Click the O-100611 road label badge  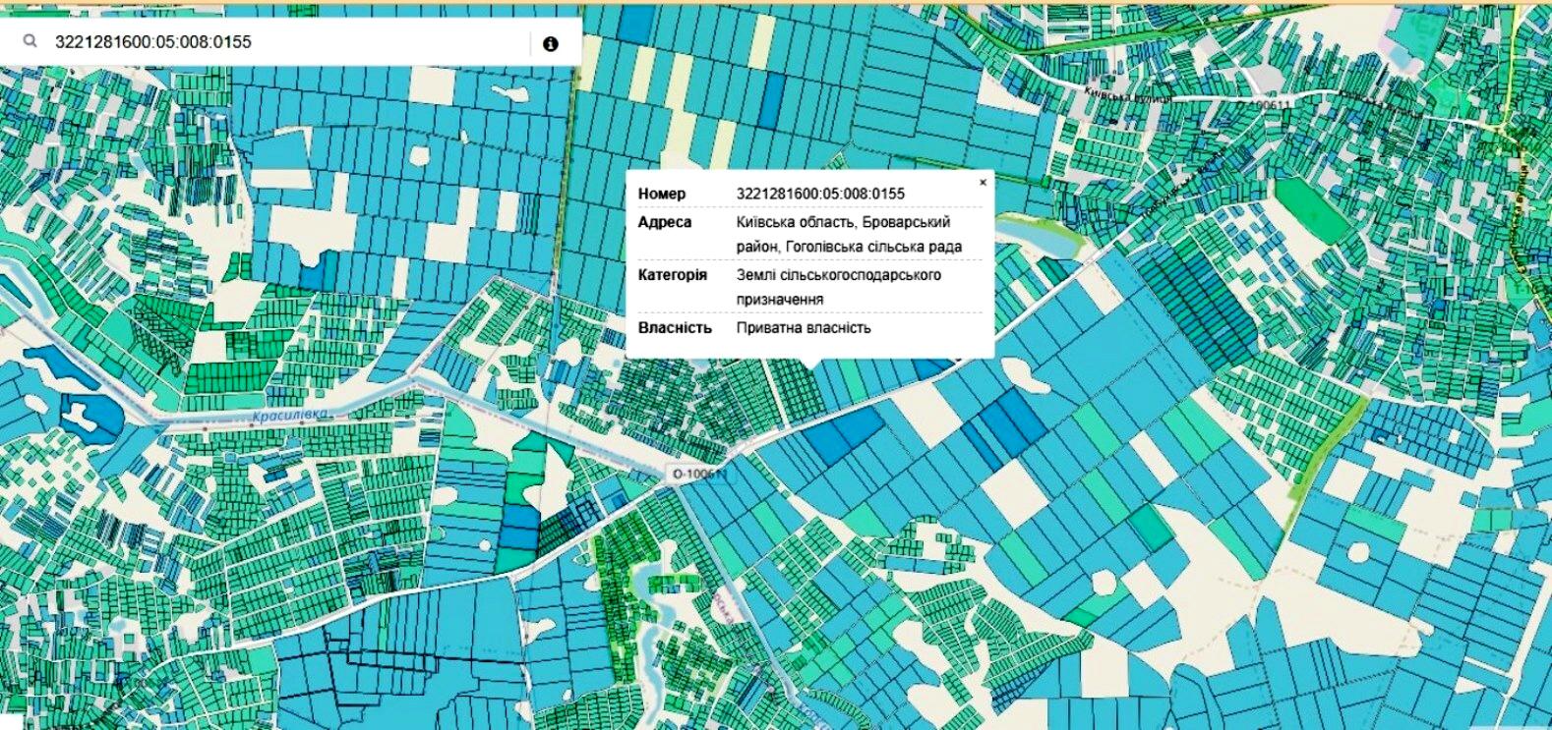click(x=699, y=474)
